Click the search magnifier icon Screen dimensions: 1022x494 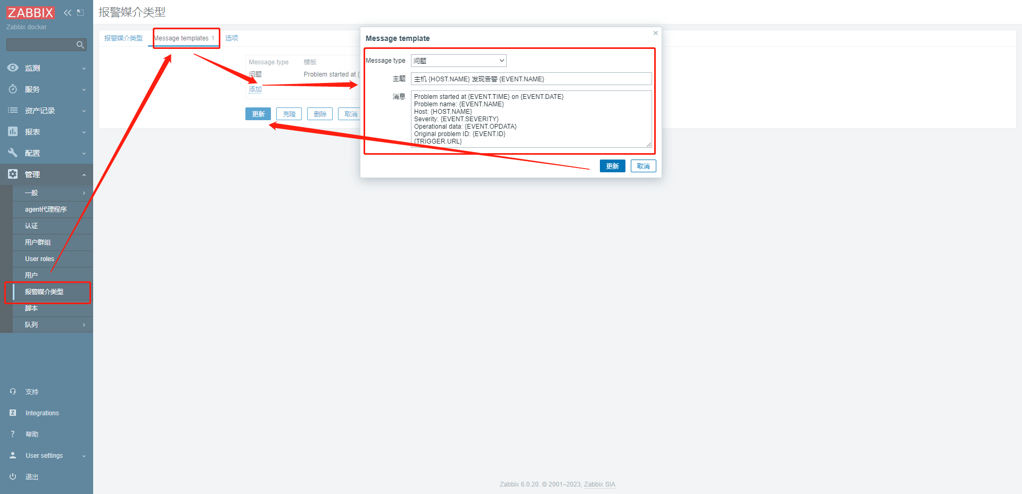tap(80, 45)
